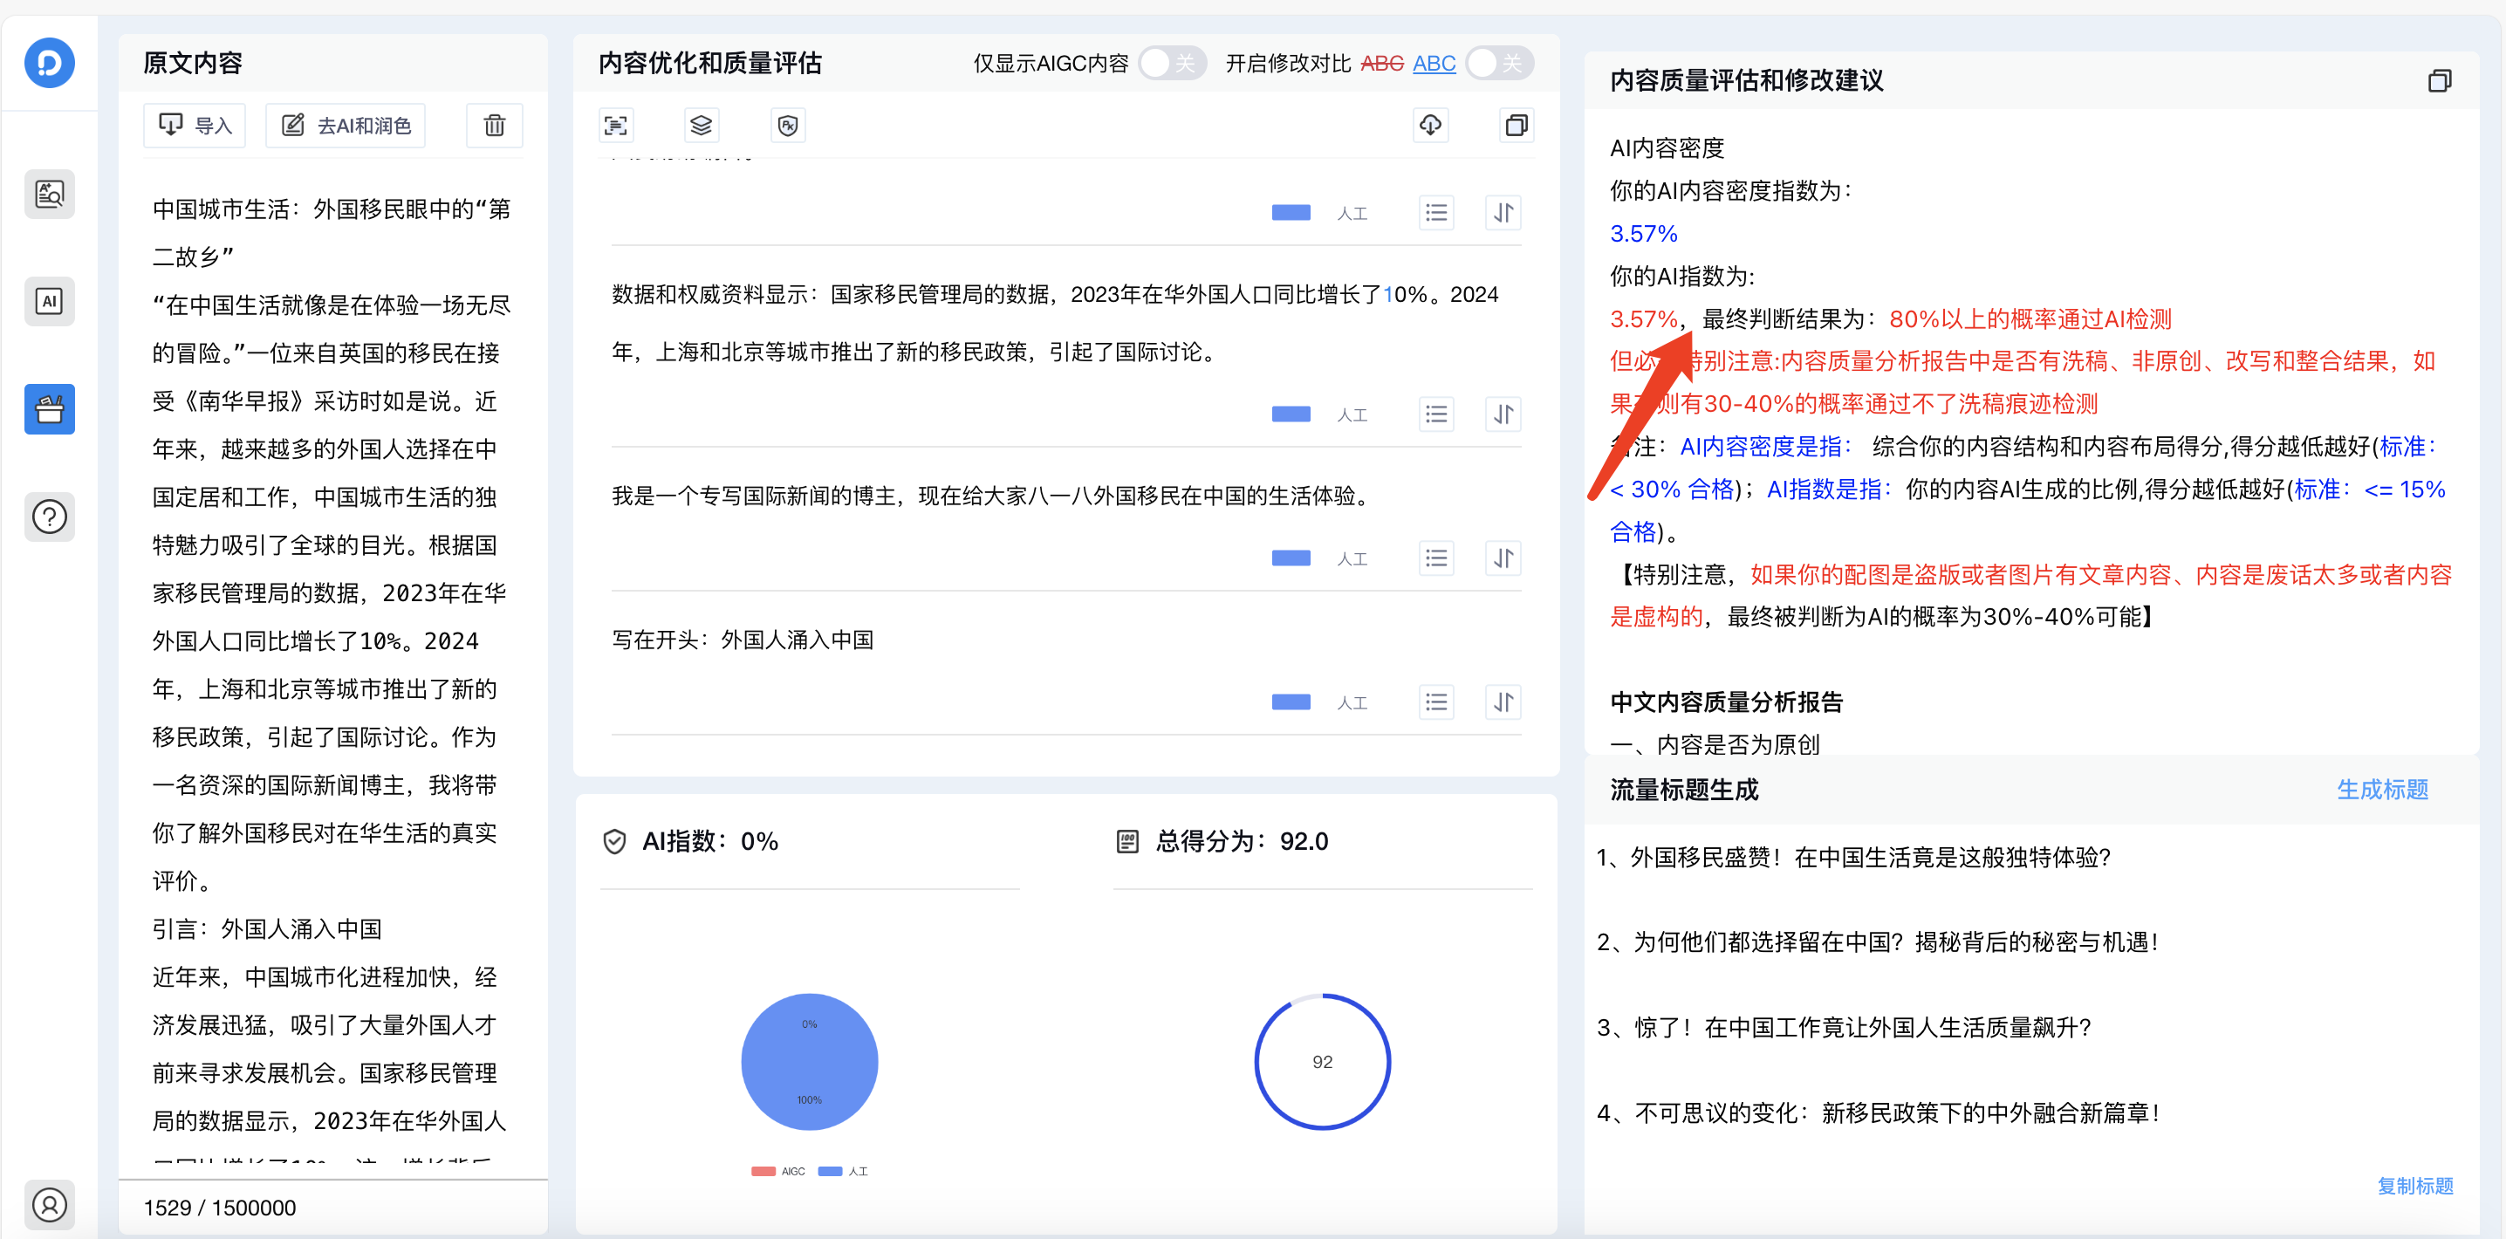Click the 生成标题 link
This screenshot has width=2506, height=1239.
pyautogui.click(x=2382, y=790)
